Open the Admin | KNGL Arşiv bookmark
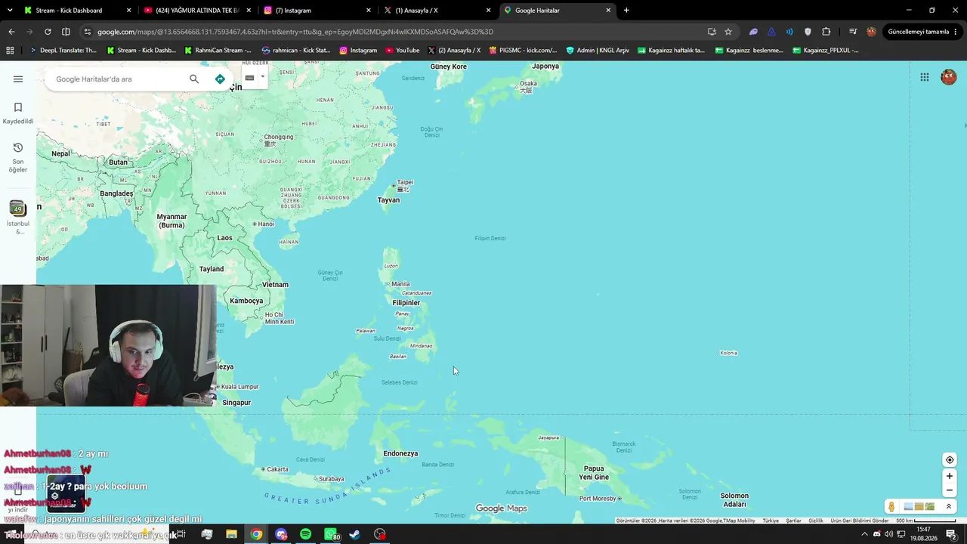 [x=598, y=51]
